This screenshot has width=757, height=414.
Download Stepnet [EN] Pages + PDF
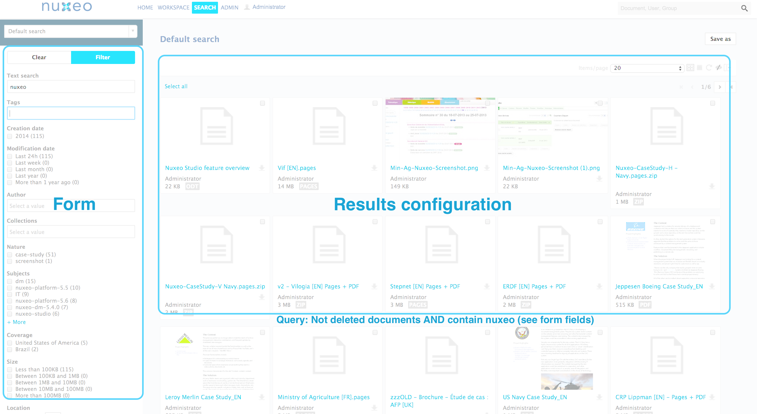(x=487, y=286)
